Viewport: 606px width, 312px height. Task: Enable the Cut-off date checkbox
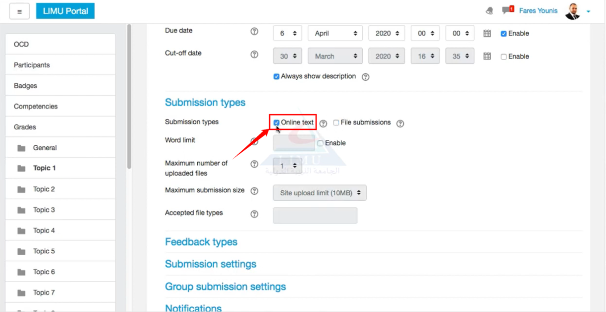click(x=504, y=57)
